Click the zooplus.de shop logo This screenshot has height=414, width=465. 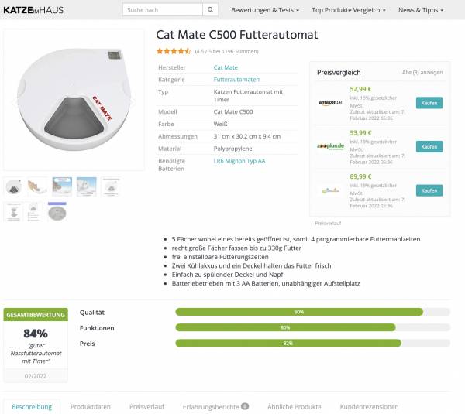click(330, 146)
